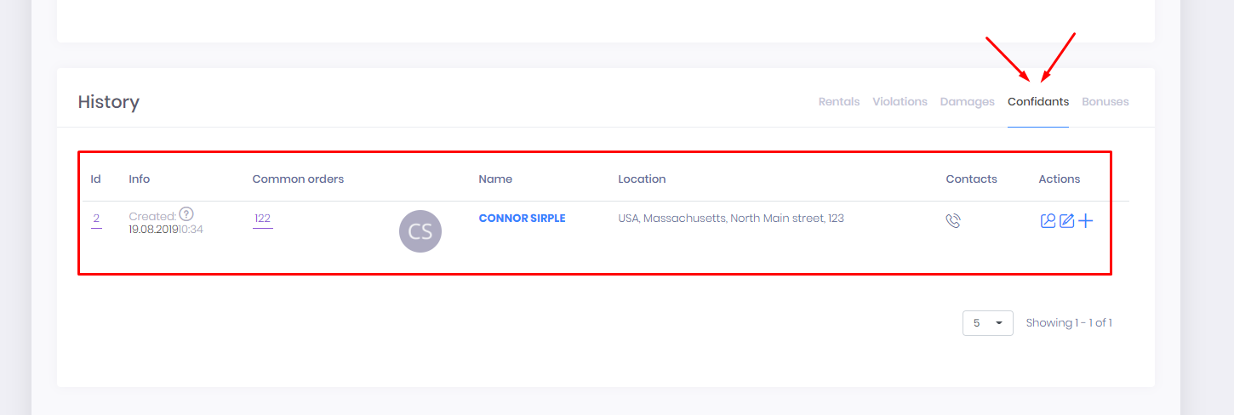Open the CONNOR SIRPLE name link
The width and height of the screenshot is (1234, 415).
[522, 219]
